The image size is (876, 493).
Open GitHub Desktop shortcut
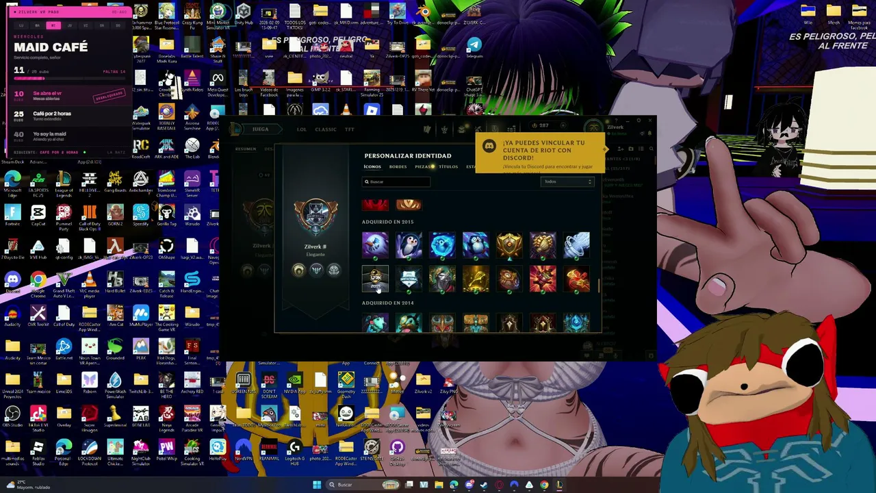[x=397, y=451]
